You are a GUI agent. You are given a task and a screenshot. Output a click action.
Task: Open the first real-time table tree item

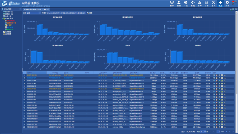point(8,12)
